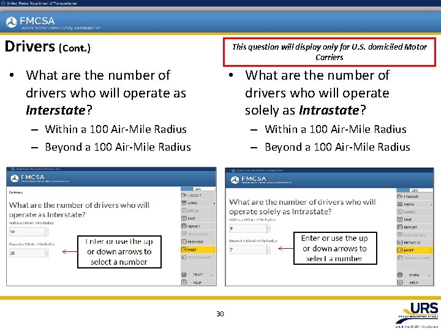
Task: Click the Status icon in the Interstate screenshot
Action: tap(184, 210)
